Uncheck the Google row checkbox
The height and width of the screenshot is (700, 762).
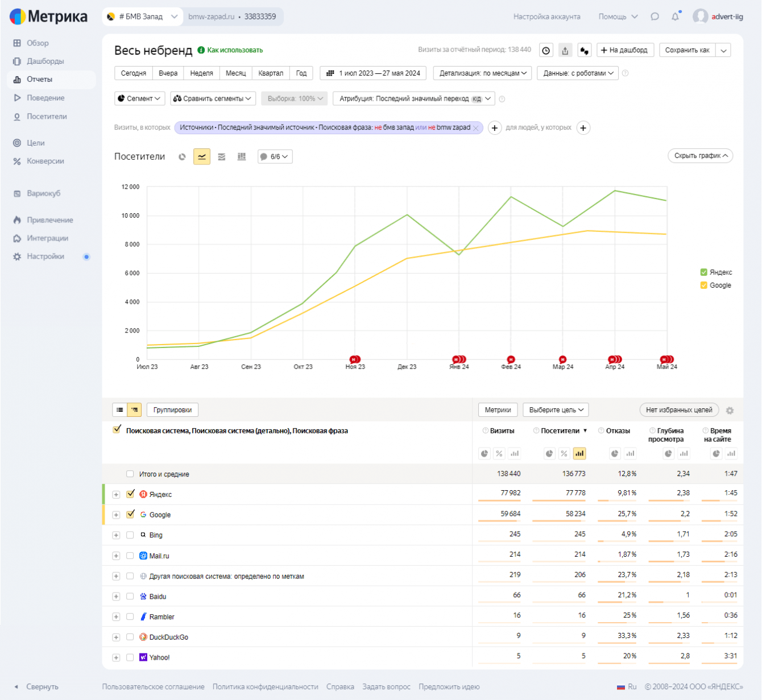click(130, 515)
